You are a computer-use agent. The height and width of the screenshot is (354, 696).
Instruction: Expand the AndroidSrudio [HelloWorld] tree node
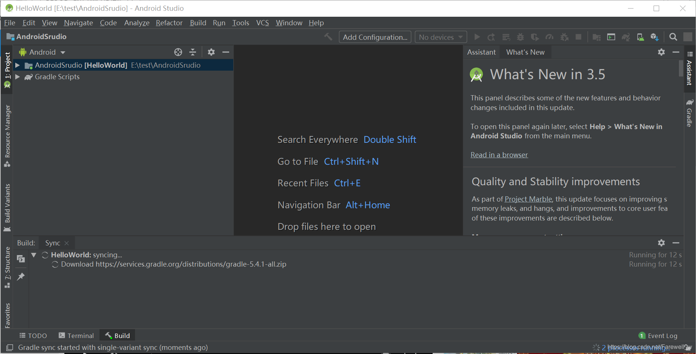(x=17, y=65)
